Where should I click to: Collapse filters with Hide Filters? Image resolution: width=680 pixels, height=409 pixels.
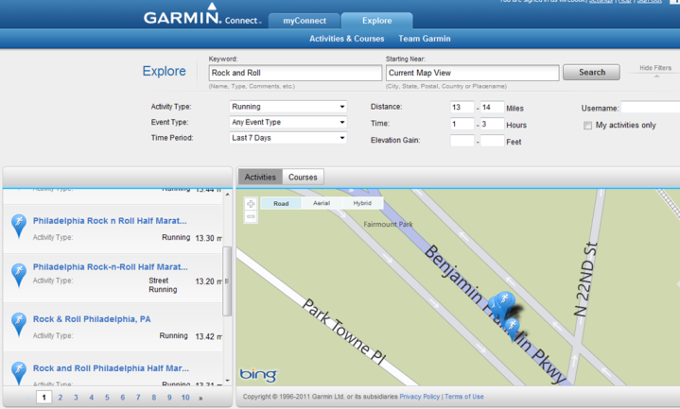pos(655,68)
